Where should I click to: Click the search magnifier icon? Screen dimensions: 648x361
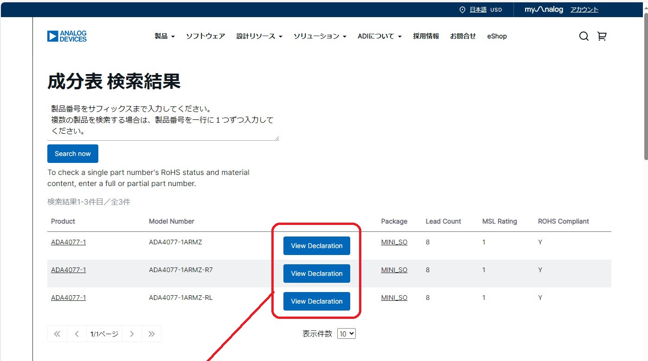[584, 36]
